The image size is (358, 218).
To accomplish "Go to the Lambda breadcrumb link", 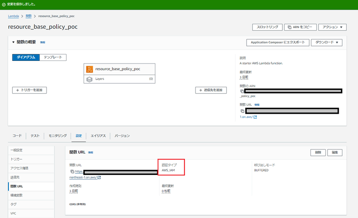I will tap(13, 16).
